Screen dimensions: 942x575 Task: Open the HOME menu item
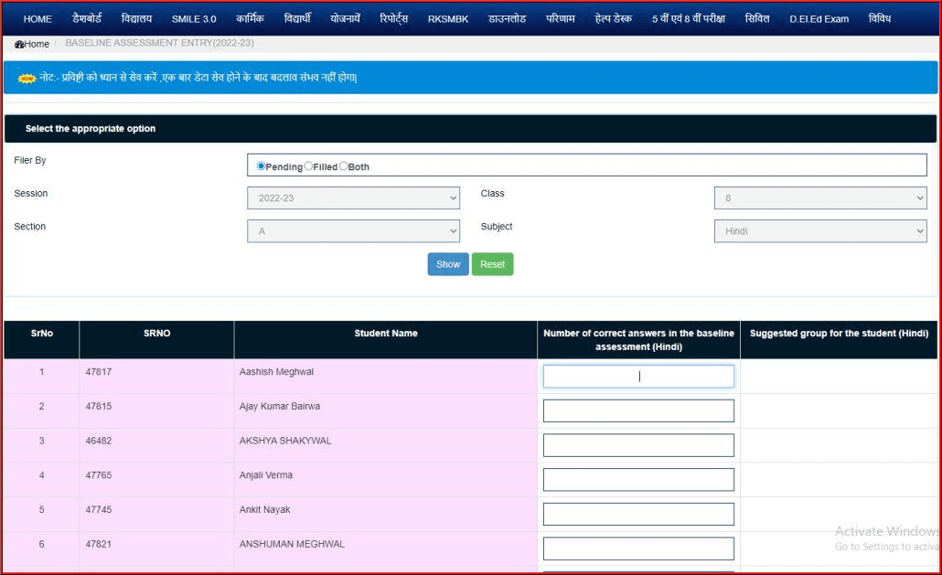pos(37,19)
